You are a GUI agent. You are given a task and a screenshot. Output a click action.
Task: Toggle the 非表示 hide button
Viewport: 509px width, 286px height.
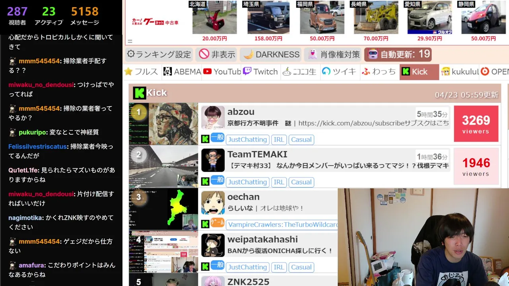[217, 54]
